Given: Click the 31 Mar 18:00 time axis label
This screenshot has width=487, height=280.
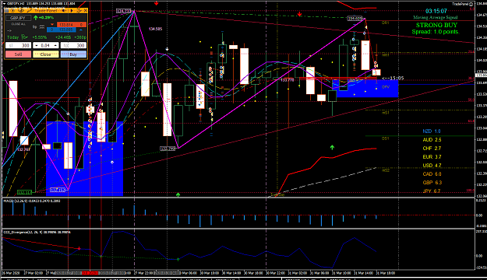Looking at the screenshot, I should (x=386, y=273).
